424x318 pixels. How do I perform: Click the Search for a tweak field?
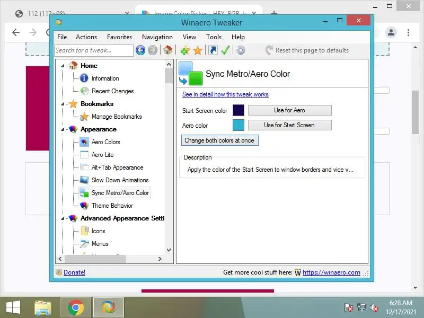pos(94,50)
